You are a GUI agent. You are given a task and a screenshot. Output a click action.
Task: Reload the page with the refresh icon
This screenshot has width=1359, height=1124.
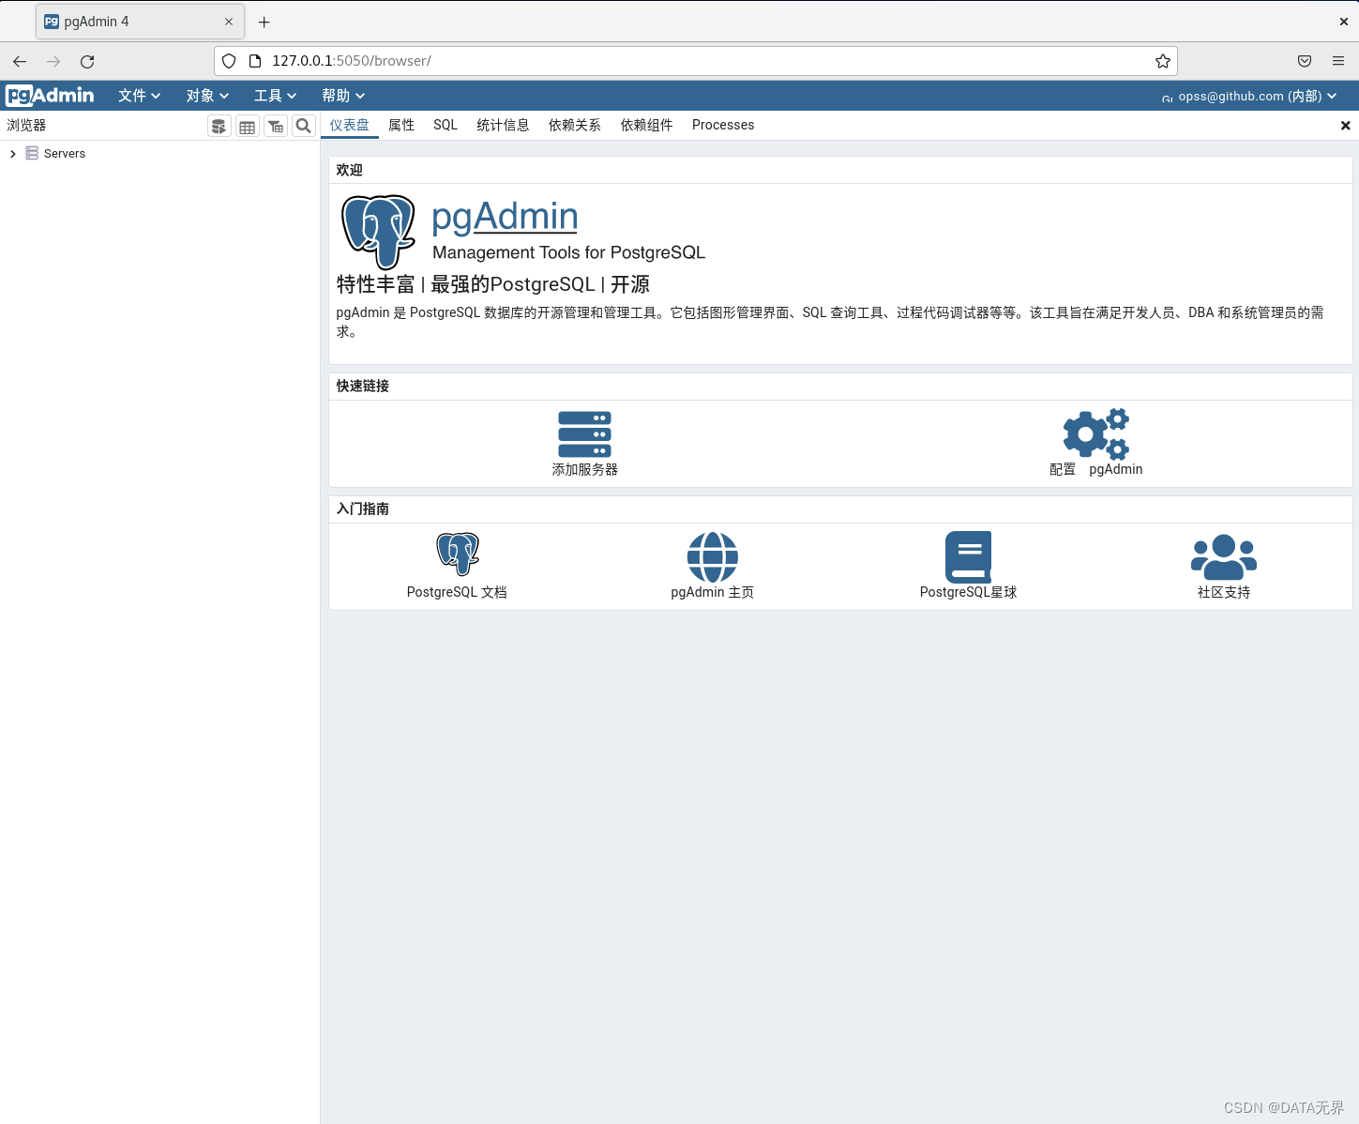87,61
